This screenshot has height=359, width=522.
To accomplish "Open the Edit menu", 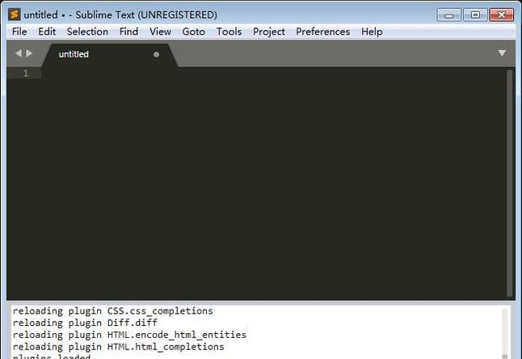I will 47,32.
